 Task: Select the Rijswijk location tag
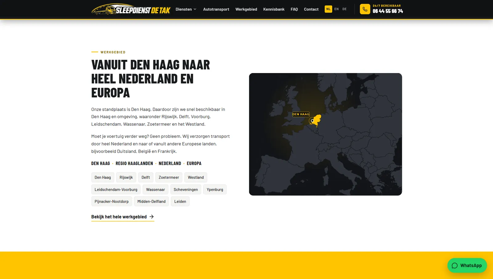126,177
